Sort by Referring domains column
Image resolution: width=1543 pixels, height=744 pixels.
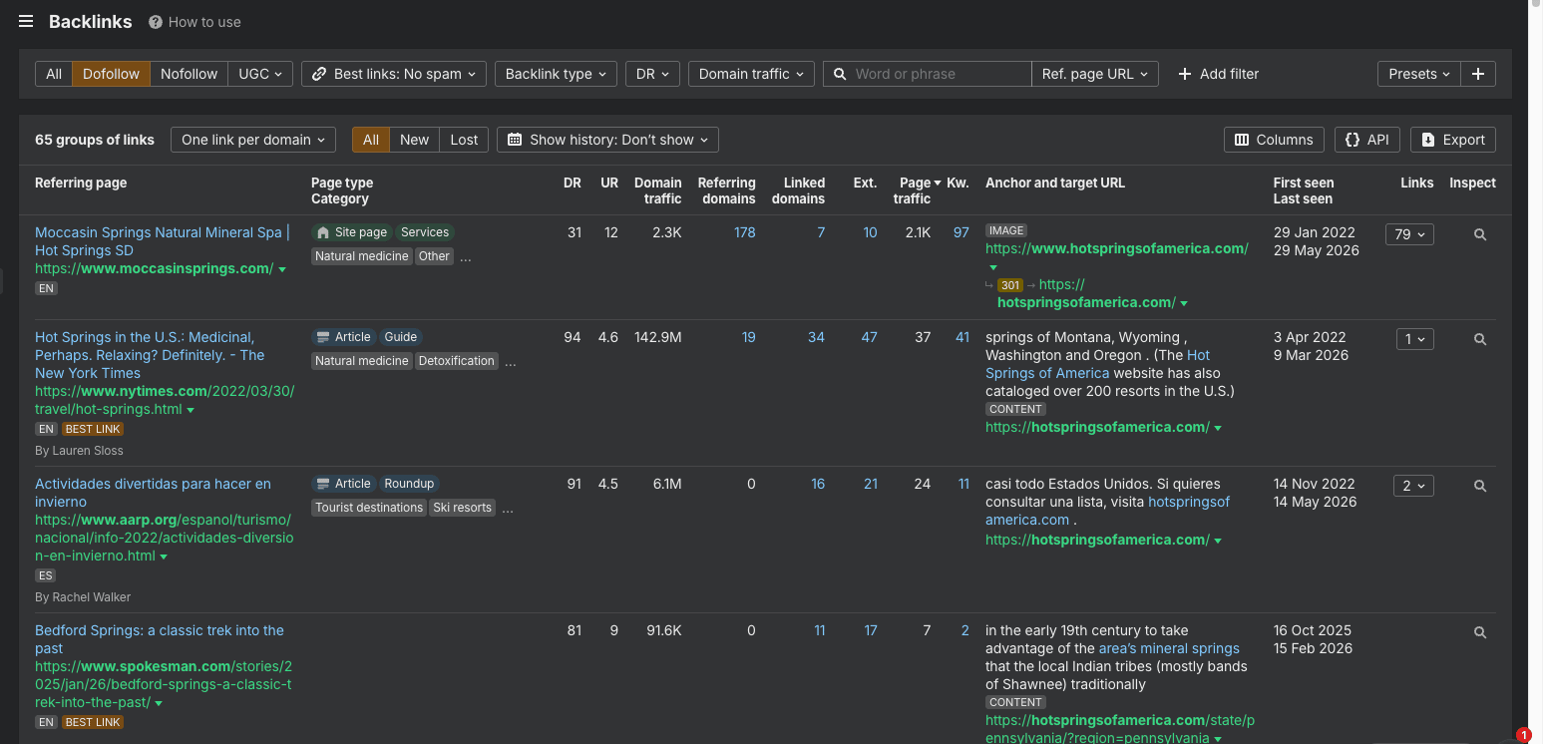point(727,190)
